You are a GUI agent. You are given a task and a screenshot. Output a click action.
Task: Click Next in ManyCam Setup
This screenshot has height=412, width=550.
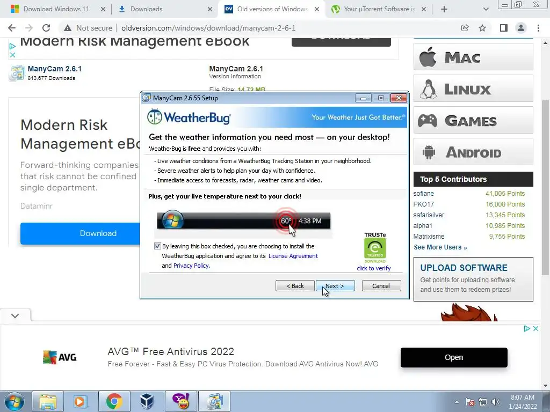click(335, 286)
